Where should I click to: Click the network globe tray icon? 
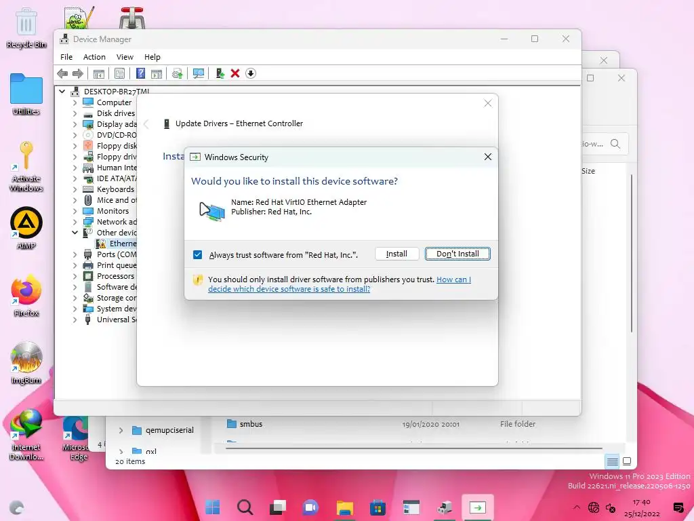coord(594,507)
